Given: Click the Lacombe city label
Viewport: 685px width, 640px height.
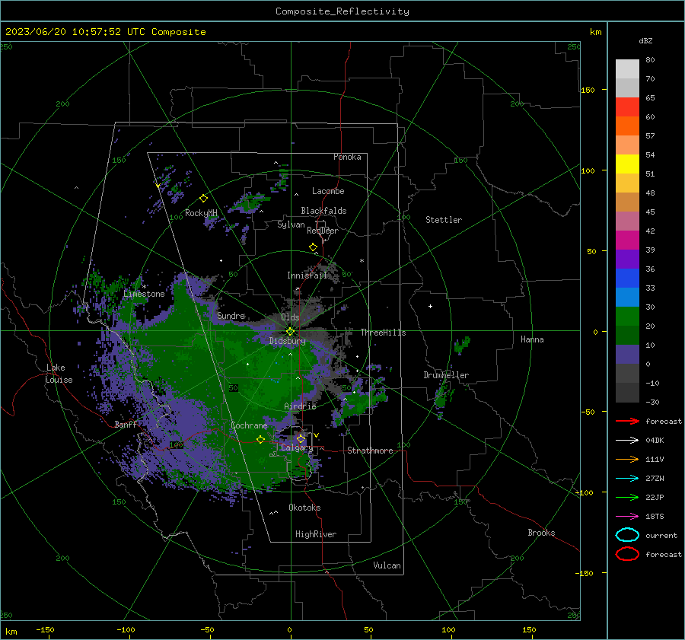Looking at the screenshot, I should tap(328, 191).
